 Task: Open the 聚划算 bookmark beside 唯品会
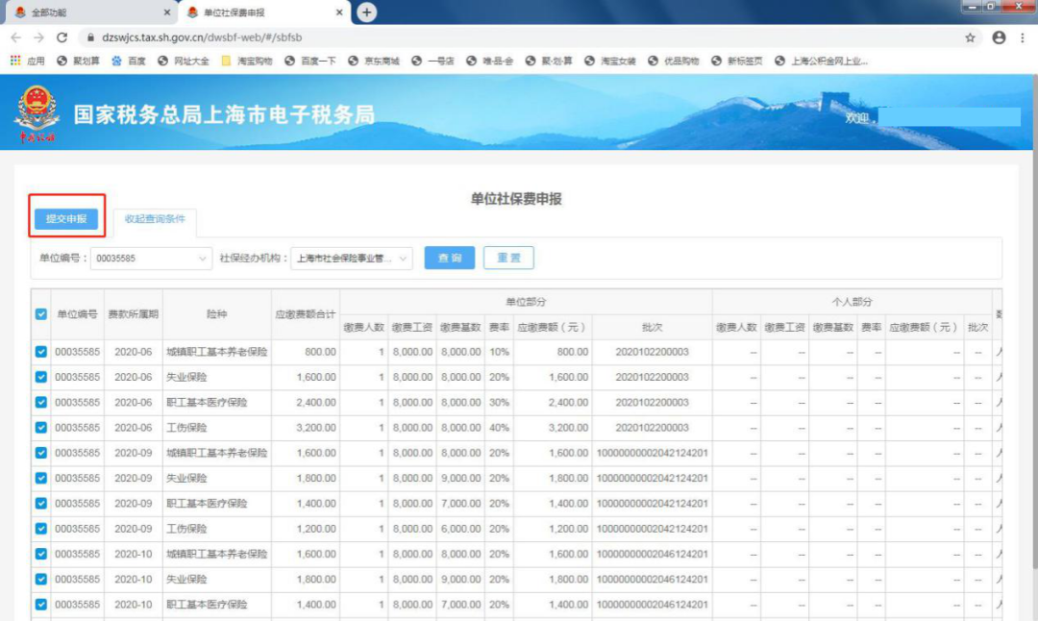[550, 61]
